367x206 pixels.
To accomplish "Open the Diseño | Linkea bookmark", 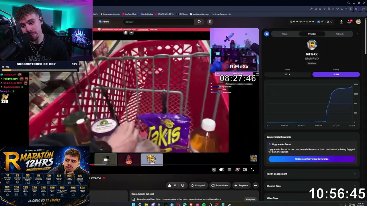I will point(146,14).
